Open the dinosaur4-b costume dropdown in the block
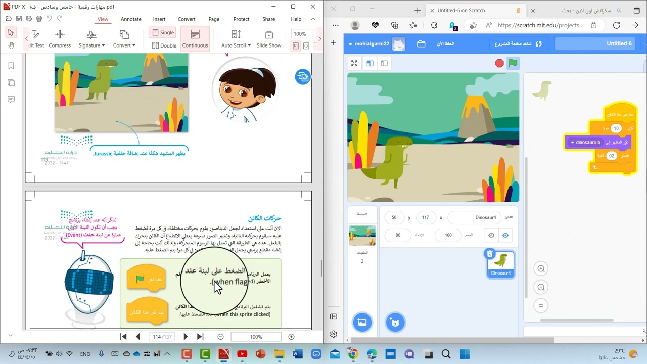 point(573,143)
